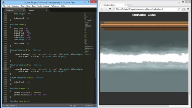The image size is (192, 108).
Task: Open the Help menu
Action: [x=63, y=6]
